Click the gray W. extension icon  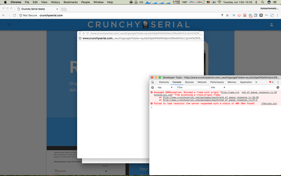tap(266, 15)
